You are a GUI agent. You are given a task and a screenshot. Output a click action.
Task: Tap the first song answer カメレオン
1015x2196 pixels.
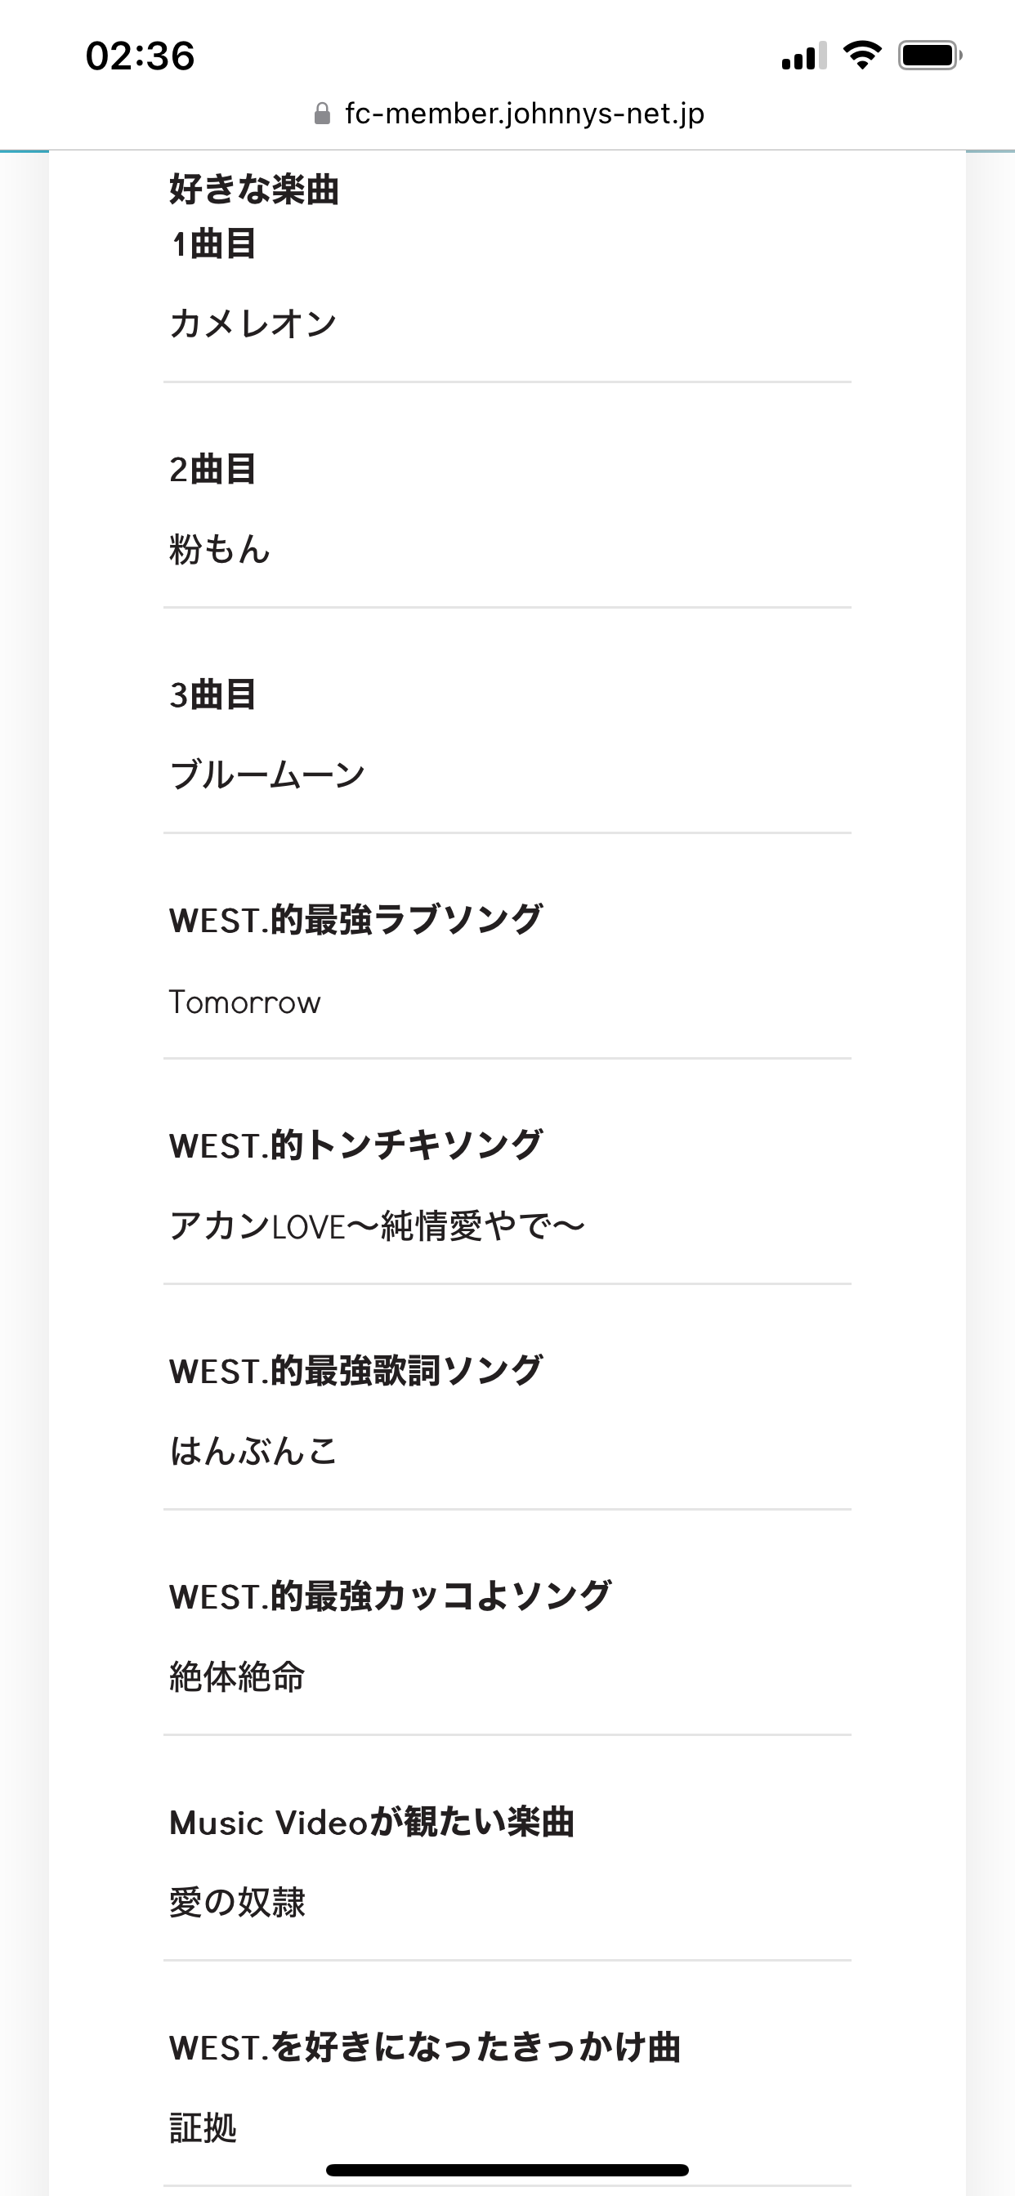pyautogui.click(x=253, y=324)
